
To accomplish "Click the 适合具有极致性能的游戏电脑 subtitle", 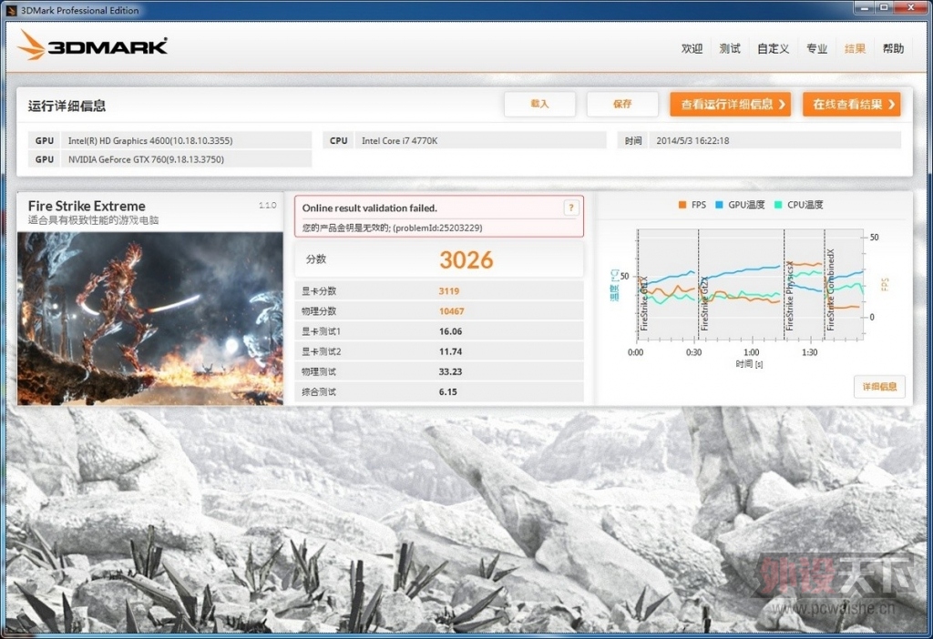I will (94, 220).
